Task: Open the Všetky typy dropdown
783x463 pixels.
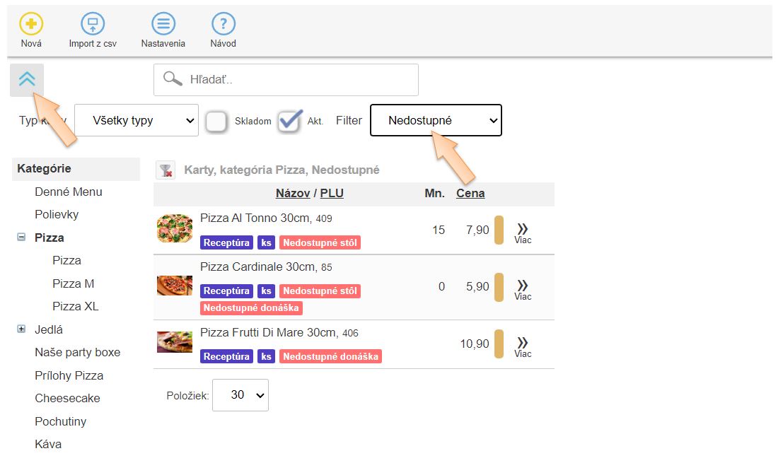Action: (x=137, y=121)
